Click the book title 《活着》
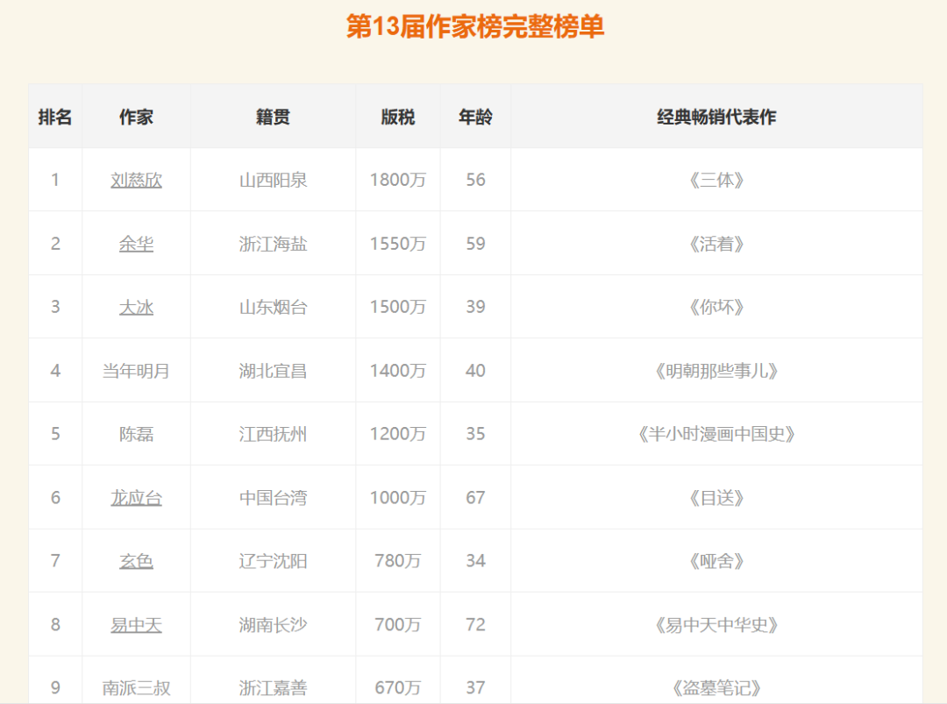The image size is (947, 704). tap(717, 244)
